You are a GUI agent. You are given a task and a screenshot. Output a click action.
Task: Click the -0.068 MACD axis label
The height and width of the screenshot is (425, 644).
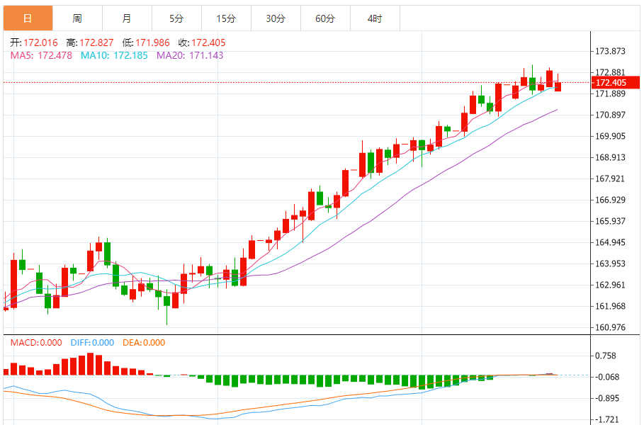pos(606,377)
